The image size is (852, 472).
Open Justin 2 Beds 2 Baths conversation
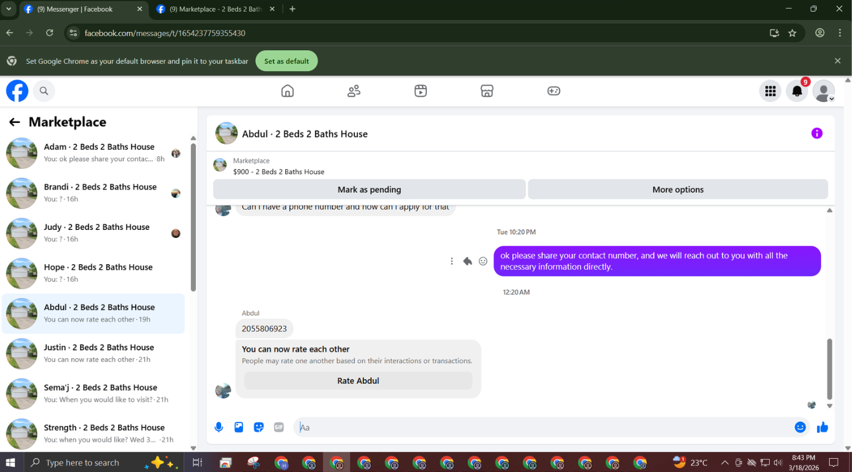[93, 353]
